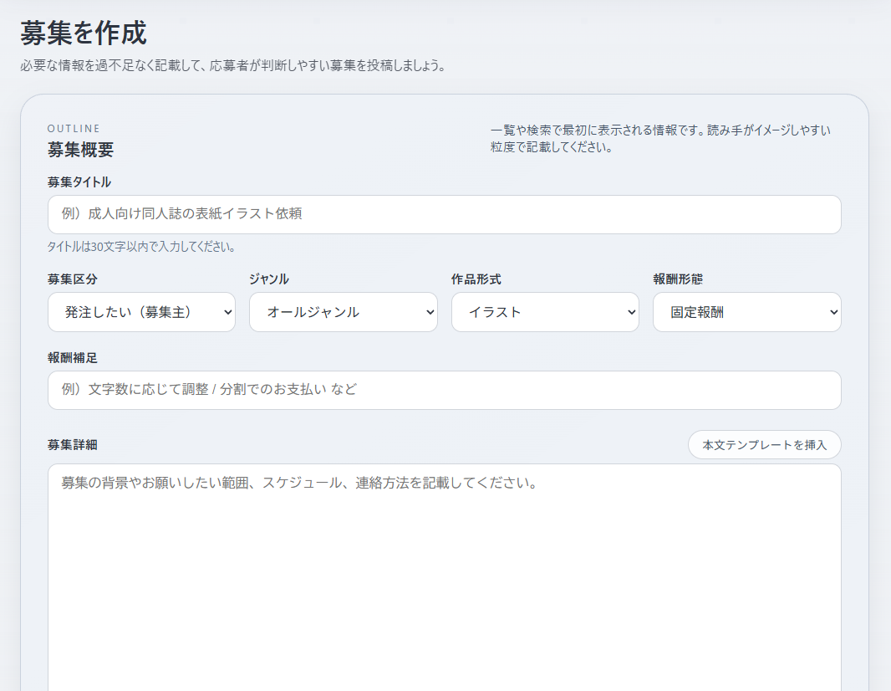Open the 作品形式 dropdown showing イラスト
The image size is (891, 691).
click(545, 312)
